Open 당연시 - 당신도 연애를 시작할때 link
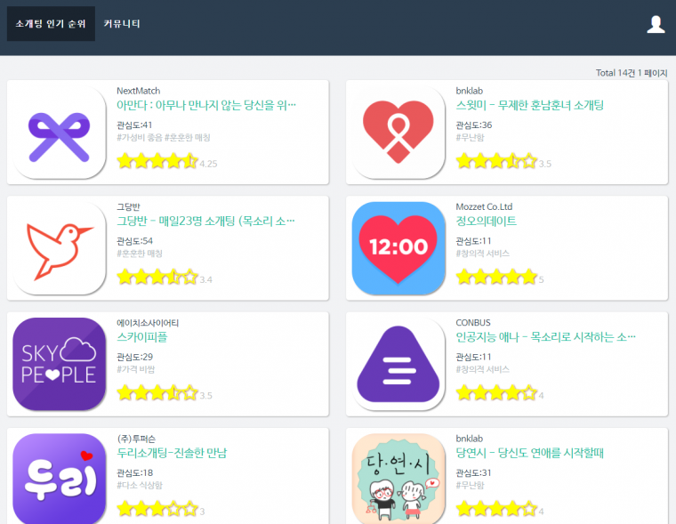 pos(529,453)
